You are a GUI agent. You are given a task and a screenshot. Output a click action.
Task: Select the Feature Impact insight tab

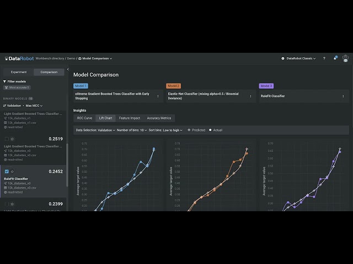click(130, 118)
